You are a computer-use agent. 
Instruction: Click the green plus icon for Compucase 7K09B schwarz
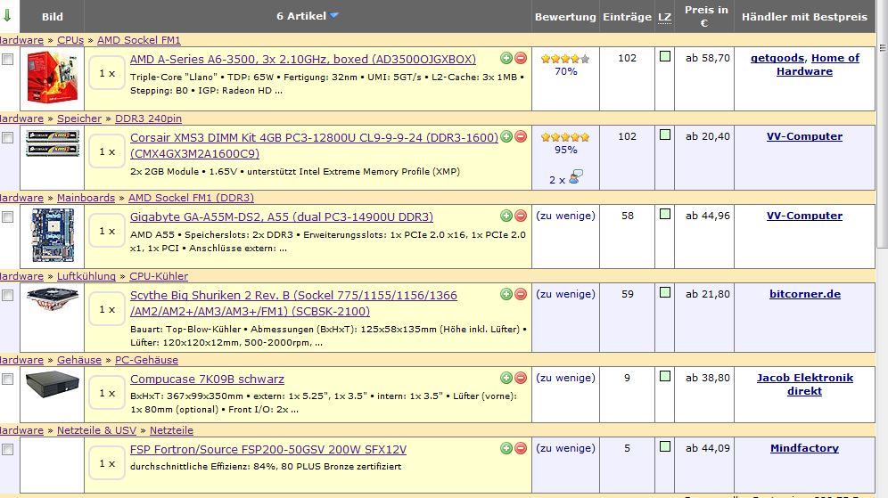coord(506,378)
